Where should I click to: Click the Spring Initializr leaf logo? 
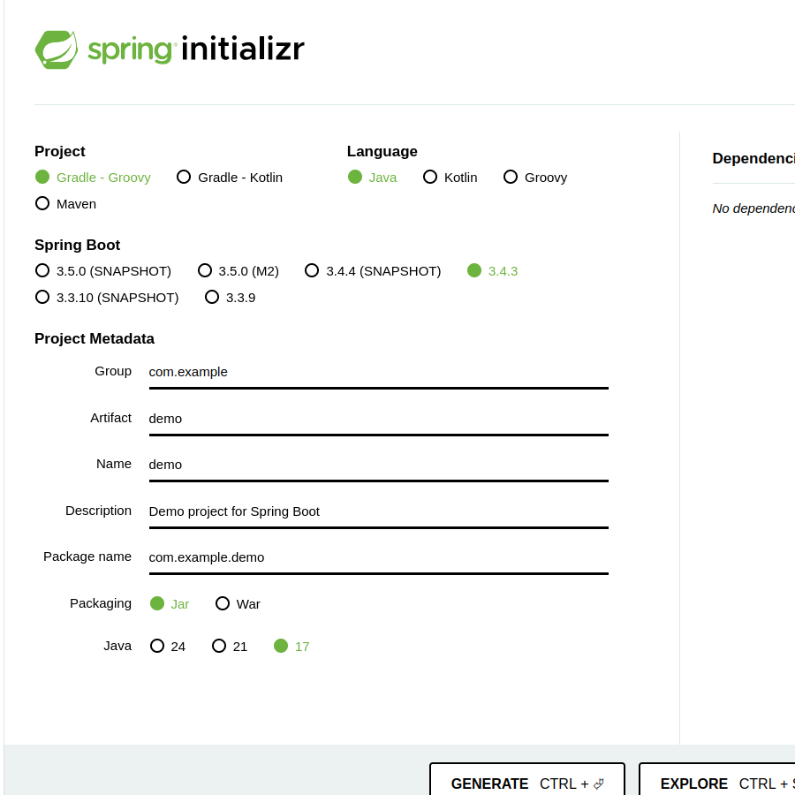(57, 49)
